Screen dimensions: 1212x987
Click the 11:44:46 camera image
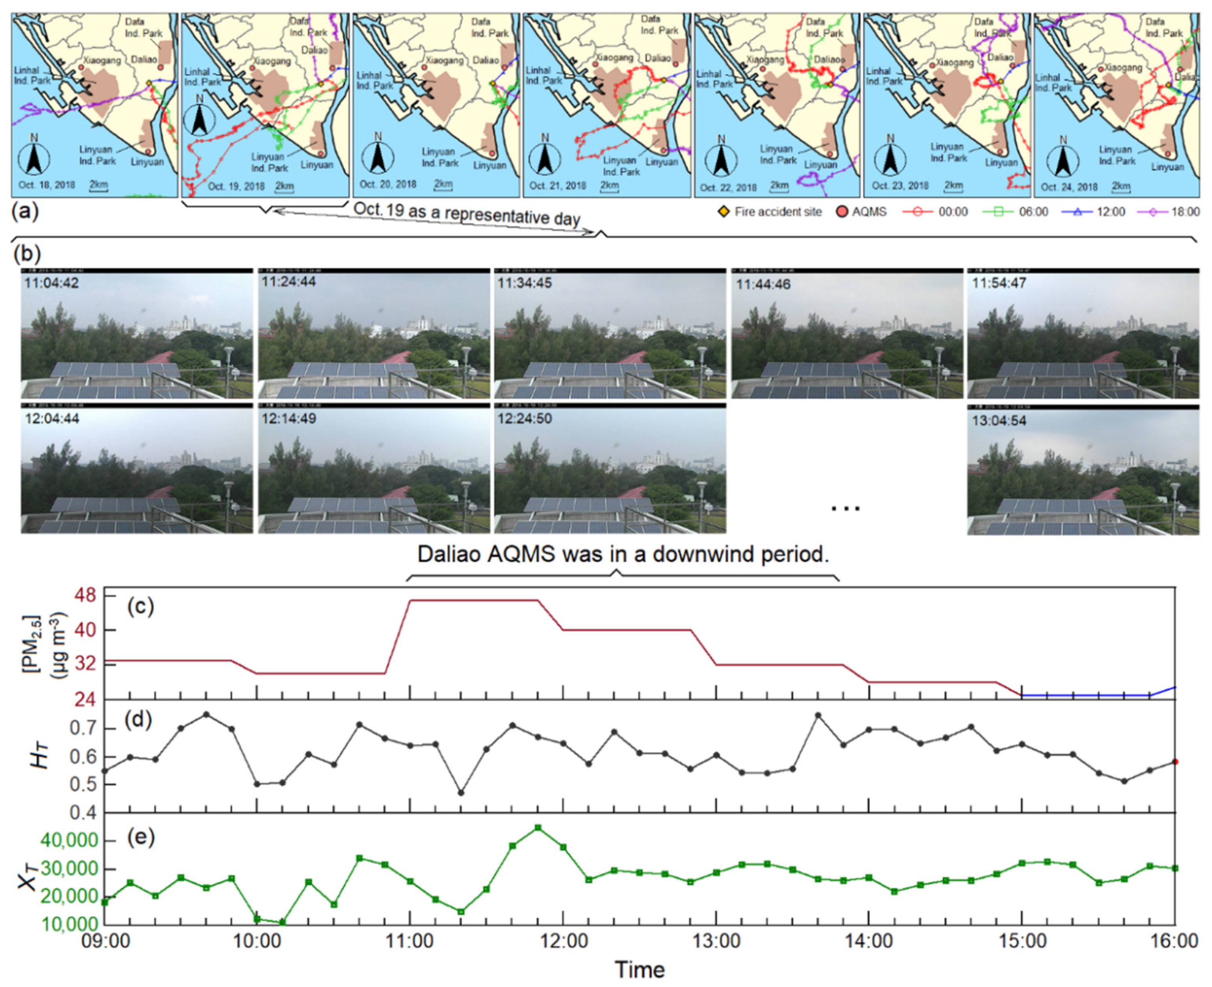(847, 333)
